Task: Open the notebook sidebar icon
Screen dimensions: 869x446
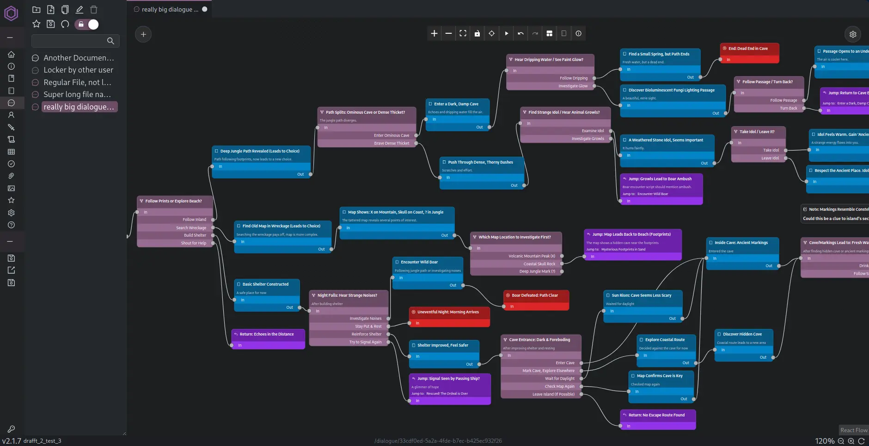Action: [x=11, y=91]
